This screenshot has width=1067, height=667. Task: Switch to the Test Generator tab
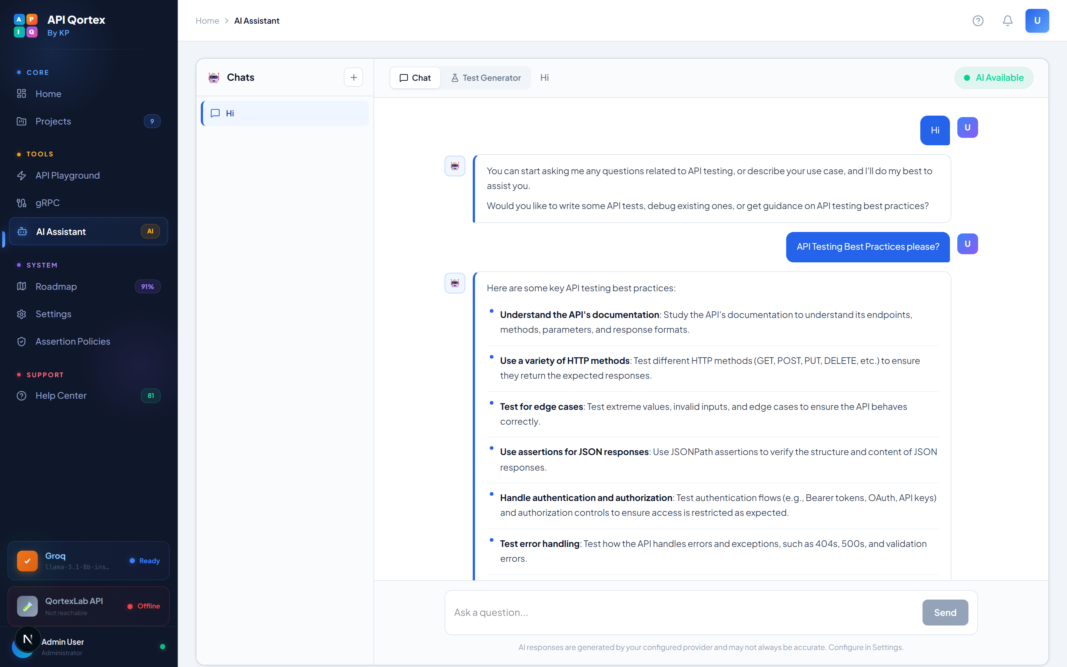(x=486, y=78)
